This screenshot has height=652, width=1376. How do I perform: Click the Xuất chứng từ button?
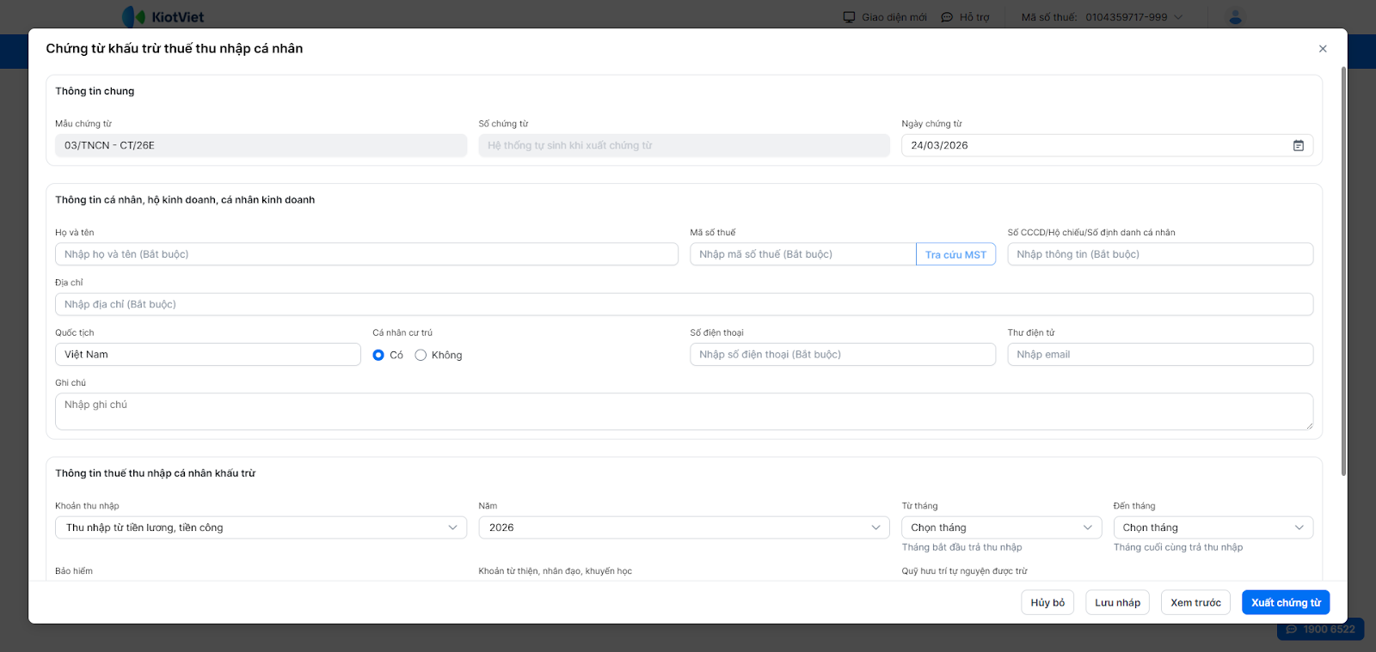pos(1286,602)
